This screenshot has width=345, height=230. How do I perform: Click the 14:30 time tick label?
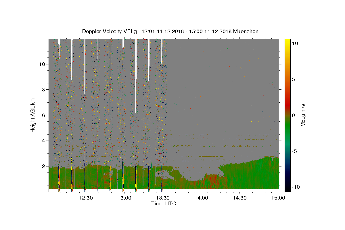coord(239,198)
